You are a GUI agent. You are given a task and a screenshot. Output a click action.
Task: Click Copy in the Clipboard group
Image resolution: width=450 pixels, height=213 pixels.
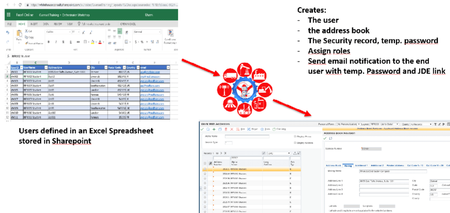click(x=29, y=37)
